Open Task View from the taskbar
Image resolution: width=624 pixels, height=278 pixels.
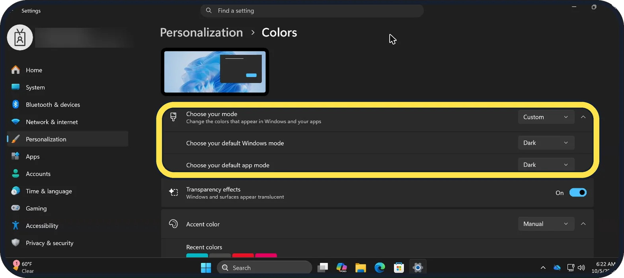coord(322,268)
